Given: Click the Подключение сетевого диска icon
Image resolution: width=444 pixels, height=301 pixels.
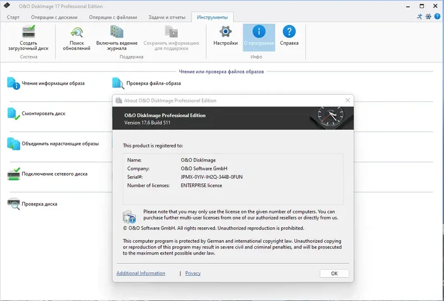Looking at the screenshot, I should point(13,174).
